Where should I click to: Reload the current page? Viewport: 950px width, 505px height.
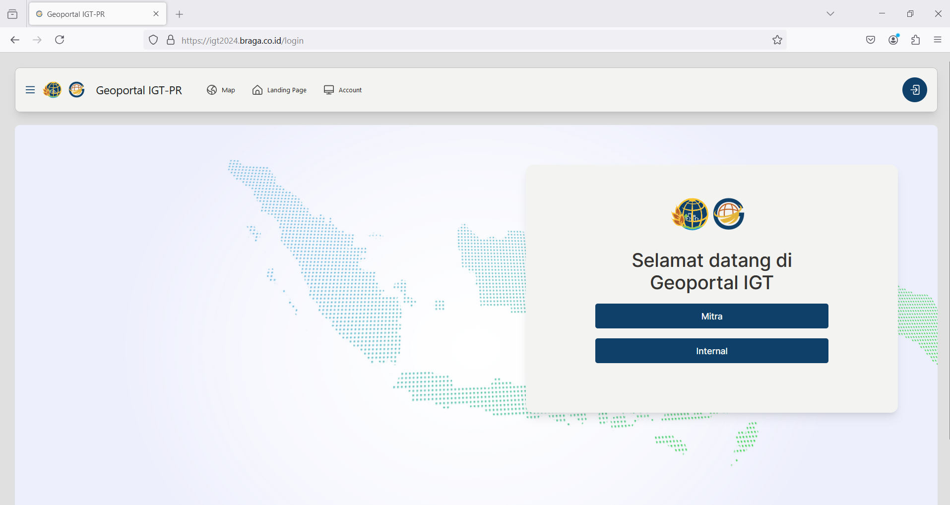point(60,40)
